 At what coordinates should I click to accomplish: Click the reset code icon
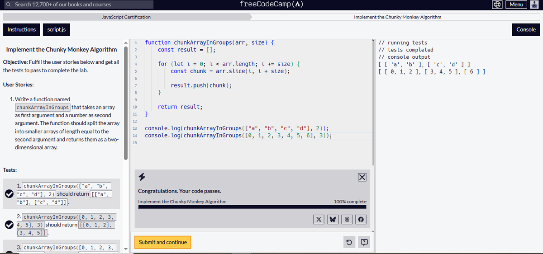click(x=349, y=243)
